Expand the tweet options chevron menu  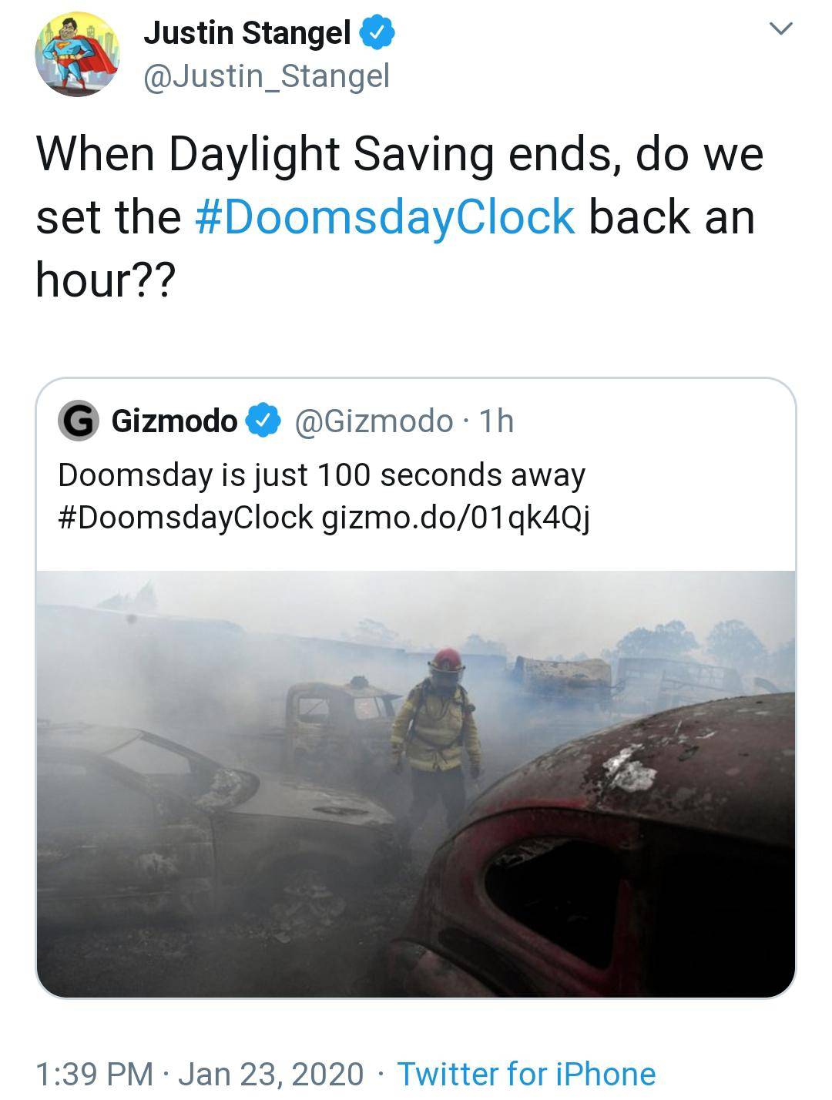click(x=781, y=30)
